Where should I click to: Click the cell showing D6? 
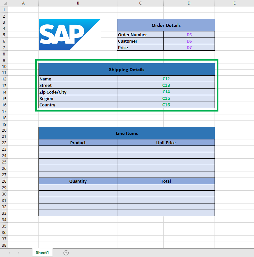click(x=189, y=41)
